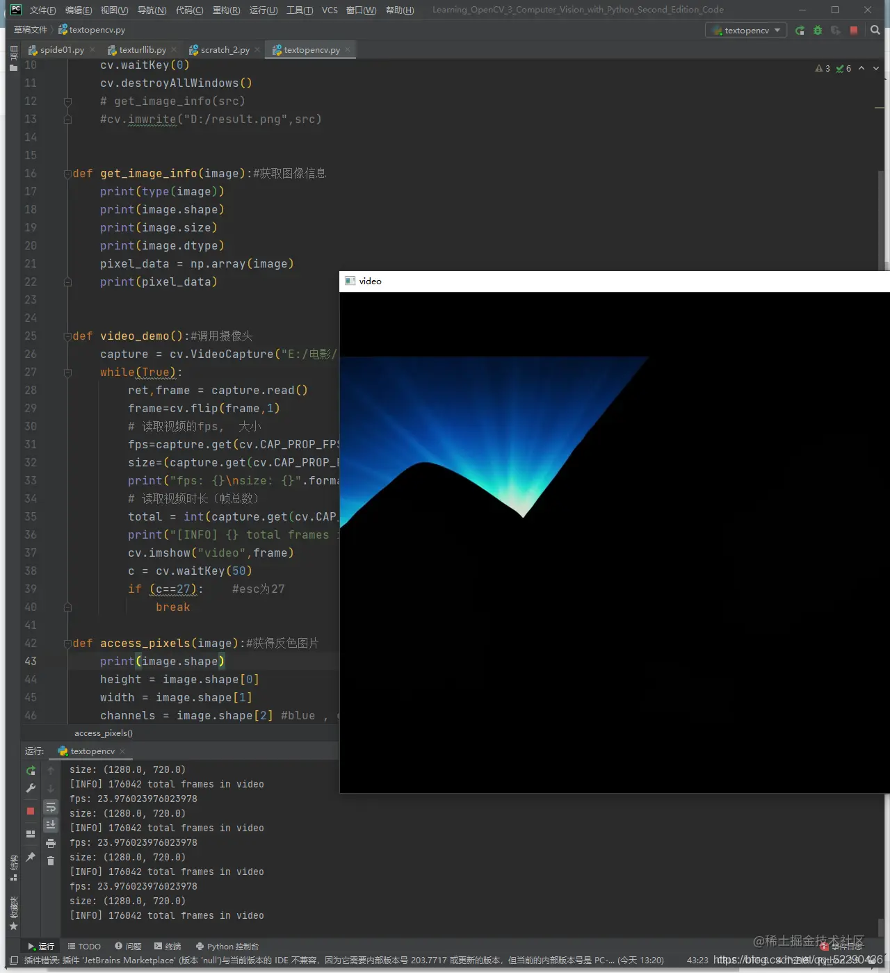Click the video window title bar
This screenshot has height=973, width=890.
[615, 281]
